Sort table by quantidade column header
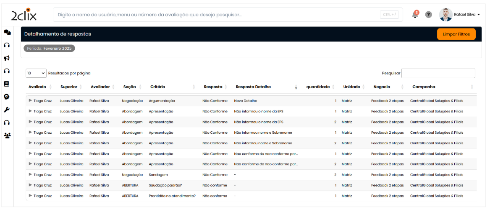This screenshot has height=212, width=490. pyautogui.click(x=318, y=87)
